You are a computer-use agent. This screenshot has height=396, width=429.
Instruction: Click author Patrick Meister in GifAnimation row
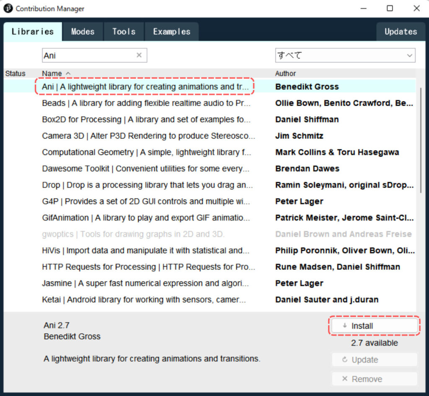click(x=344, y=218)
